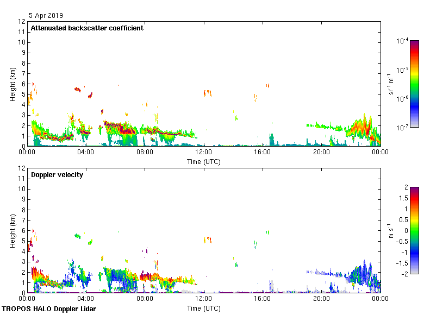The image size is (424, 315).
Task: Select the "sr⁻¹ m⁻¹" units label
Action: pos(391,84)
